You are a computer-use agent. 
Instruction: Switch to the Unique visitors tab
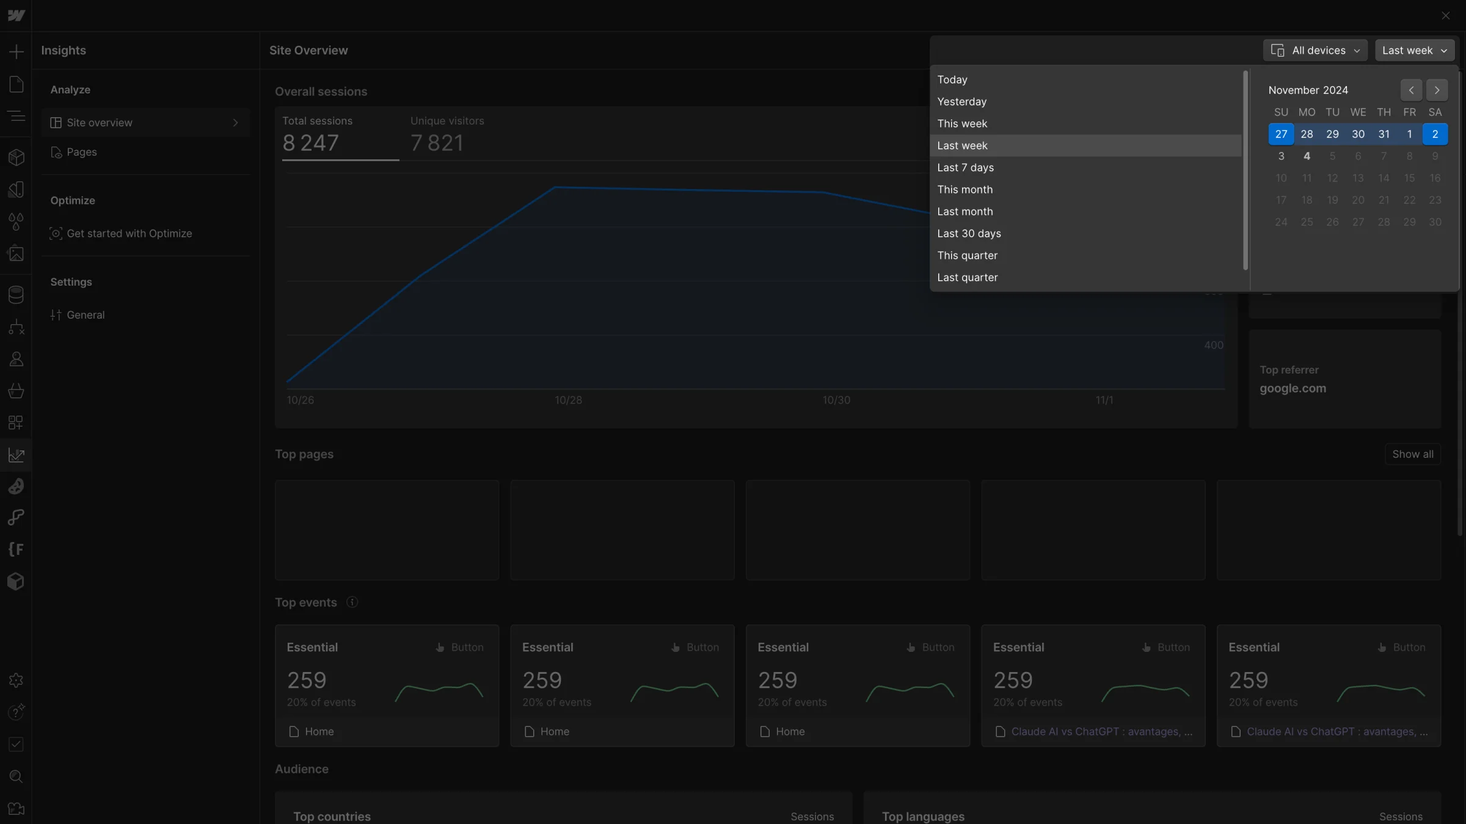click(447, 134)
